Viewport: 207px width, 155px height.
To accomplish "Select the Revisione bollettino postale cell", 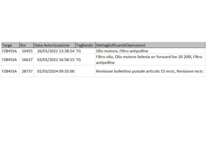I will click(150, 71).
